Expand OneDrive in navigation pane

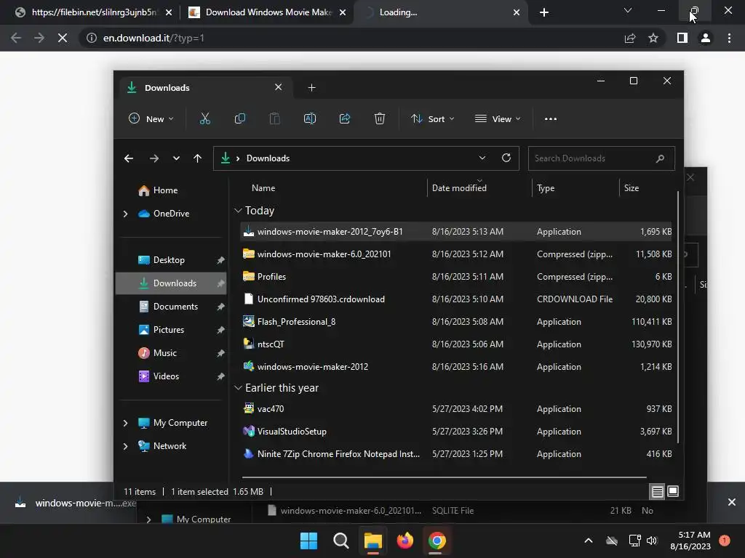[x=125, y=214]
